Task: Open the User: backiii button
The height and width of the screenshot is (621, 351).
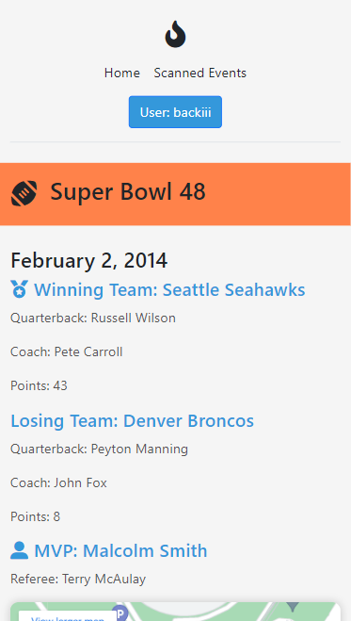Action: (x=175, y=112)
